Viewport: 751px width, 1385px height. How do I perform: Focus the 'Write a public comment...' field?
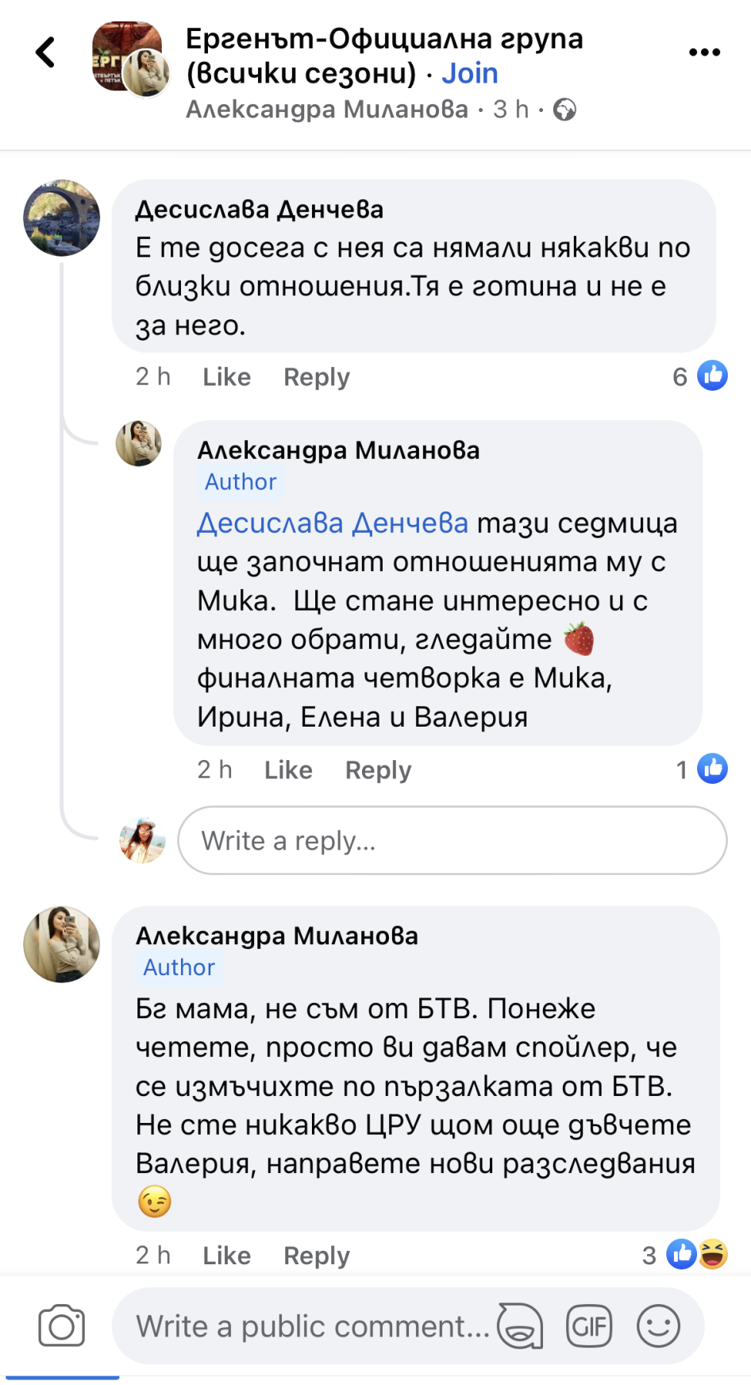click(313, 1326)
